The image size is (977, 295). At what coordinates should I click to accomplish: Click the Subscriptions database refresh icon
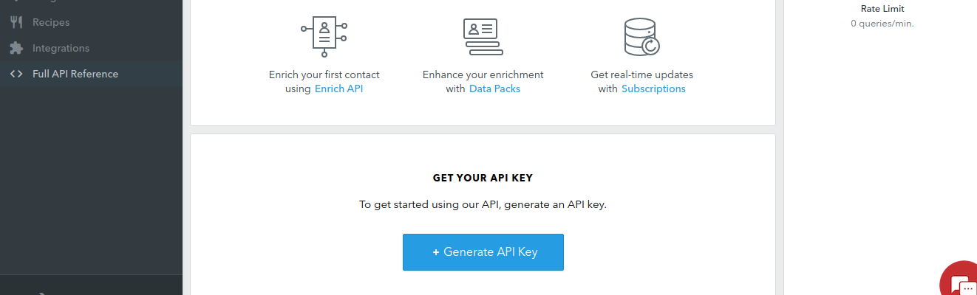pyautogui.click(x=641, y=37)
